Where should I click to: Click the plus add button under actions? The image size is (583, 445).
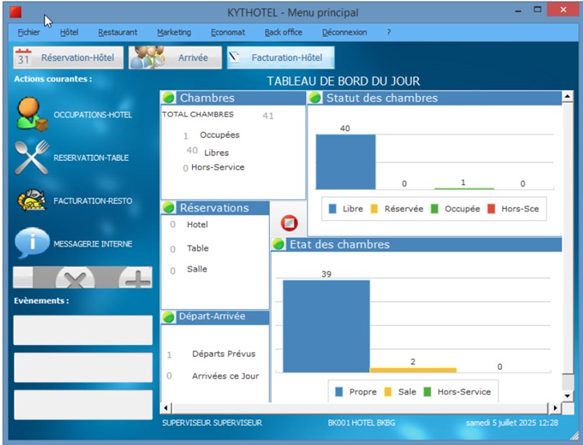(135, 279)
